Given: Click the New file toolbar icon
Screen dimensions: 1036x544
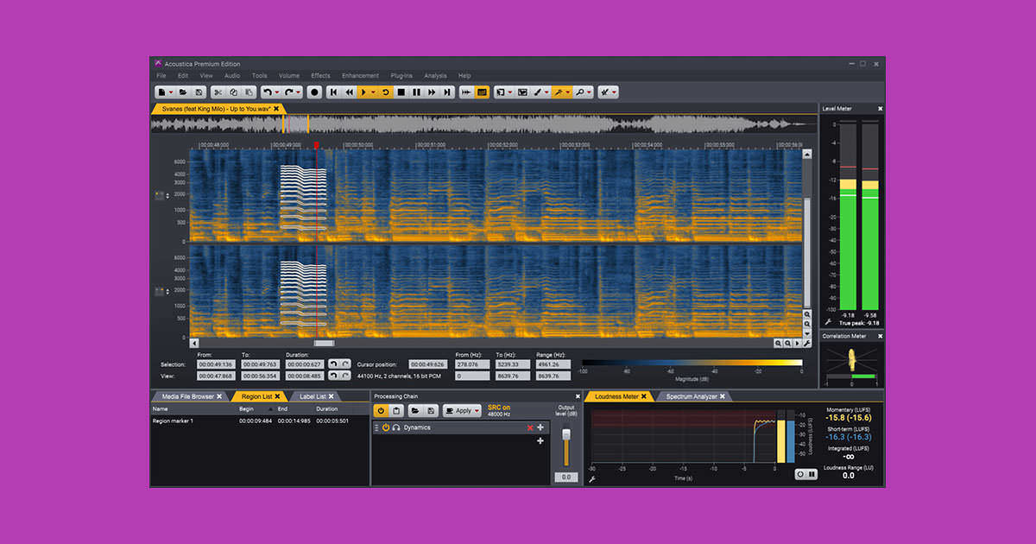Looking at the screenshot, I should (161, 92).
